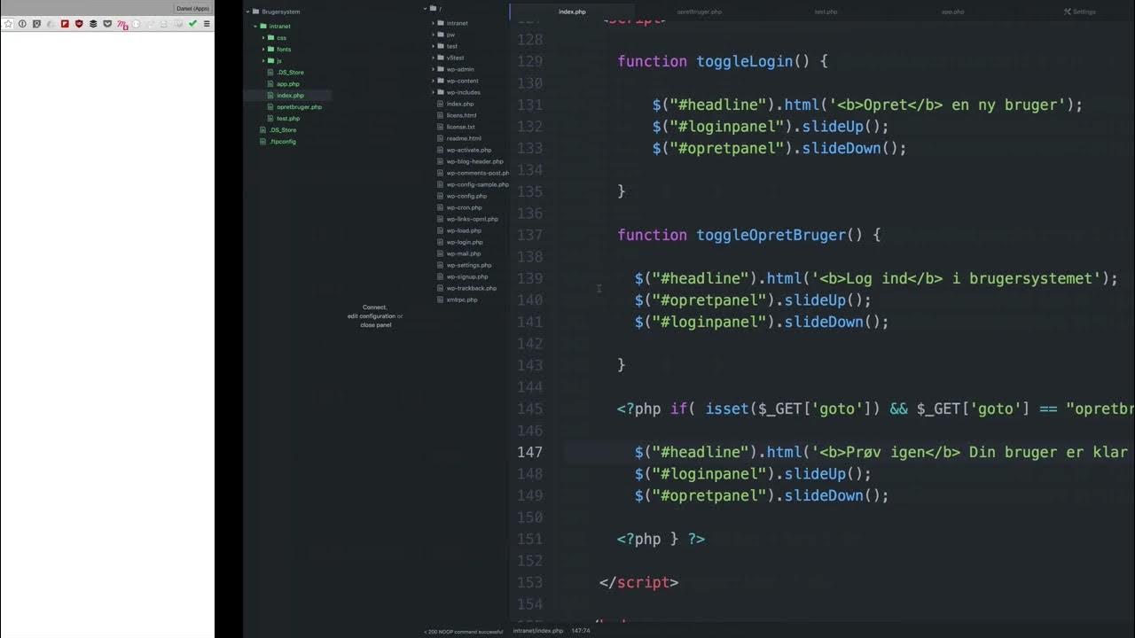Click the Flipboard red extension icon
The image size is (1135, 638).
pos(65,24)
